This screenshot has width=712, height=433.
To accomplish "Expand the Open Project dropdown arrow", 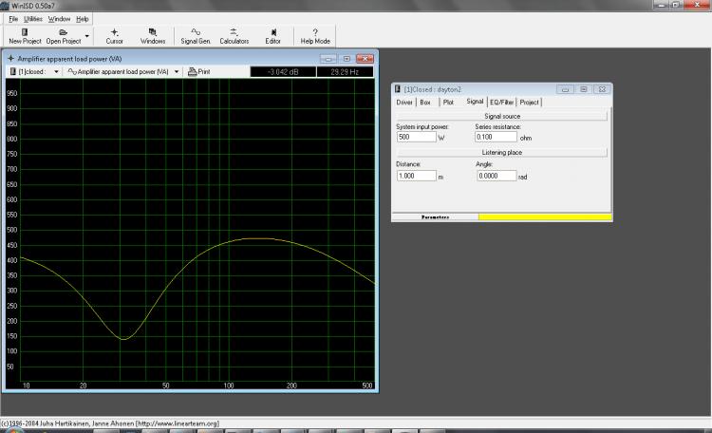I will (87, 36).
